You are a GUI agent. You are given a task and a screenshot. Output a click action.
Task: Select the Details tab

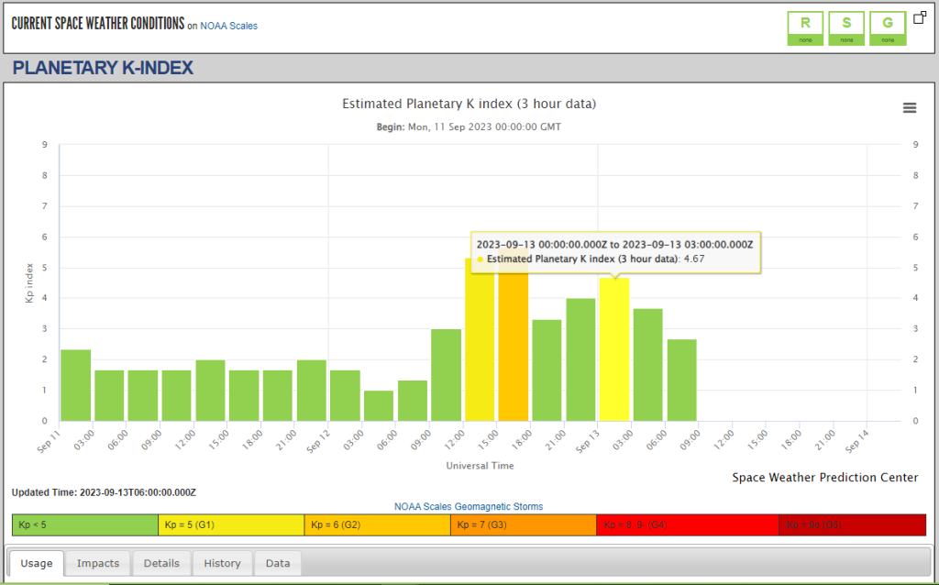pos(161,563)
